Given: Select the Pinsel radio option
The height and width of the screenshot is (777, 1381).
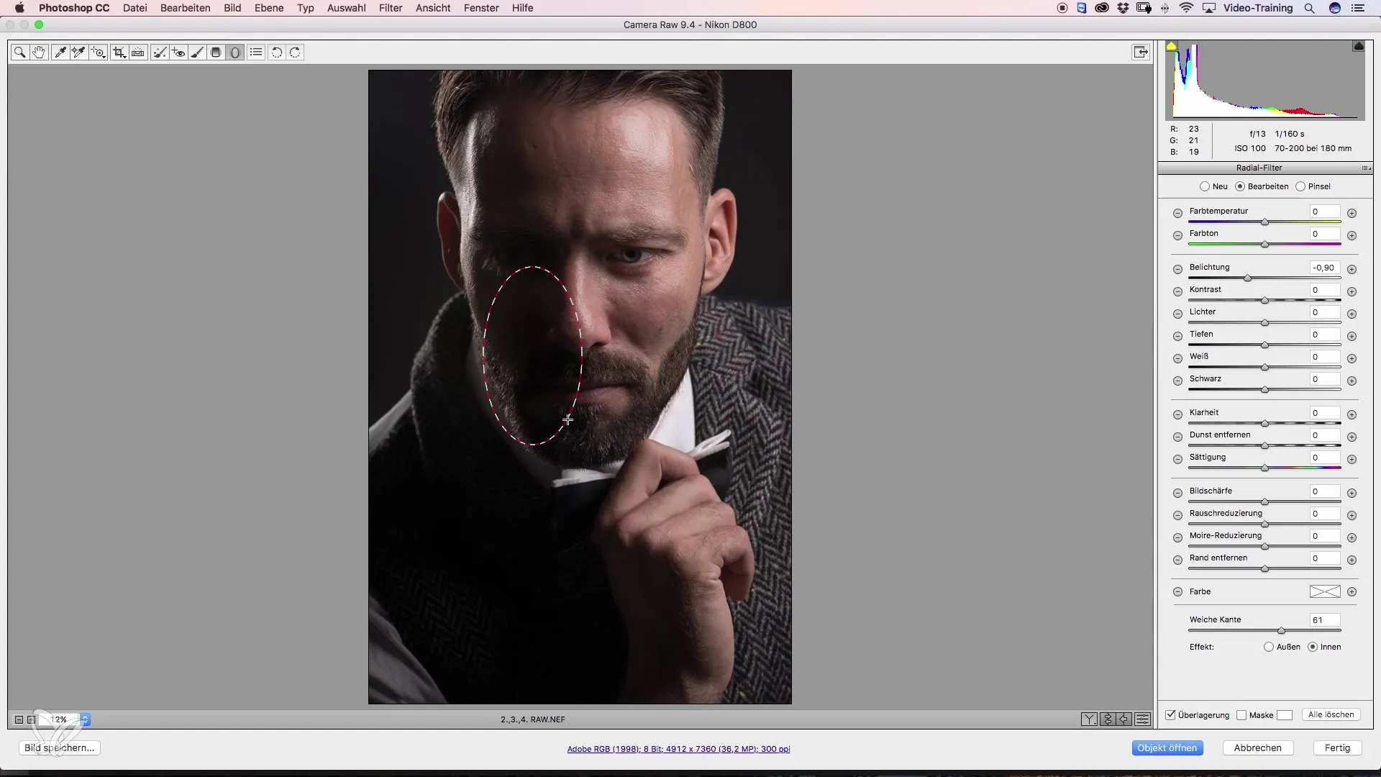Looking at the screenshot, I should (1300, 186).
